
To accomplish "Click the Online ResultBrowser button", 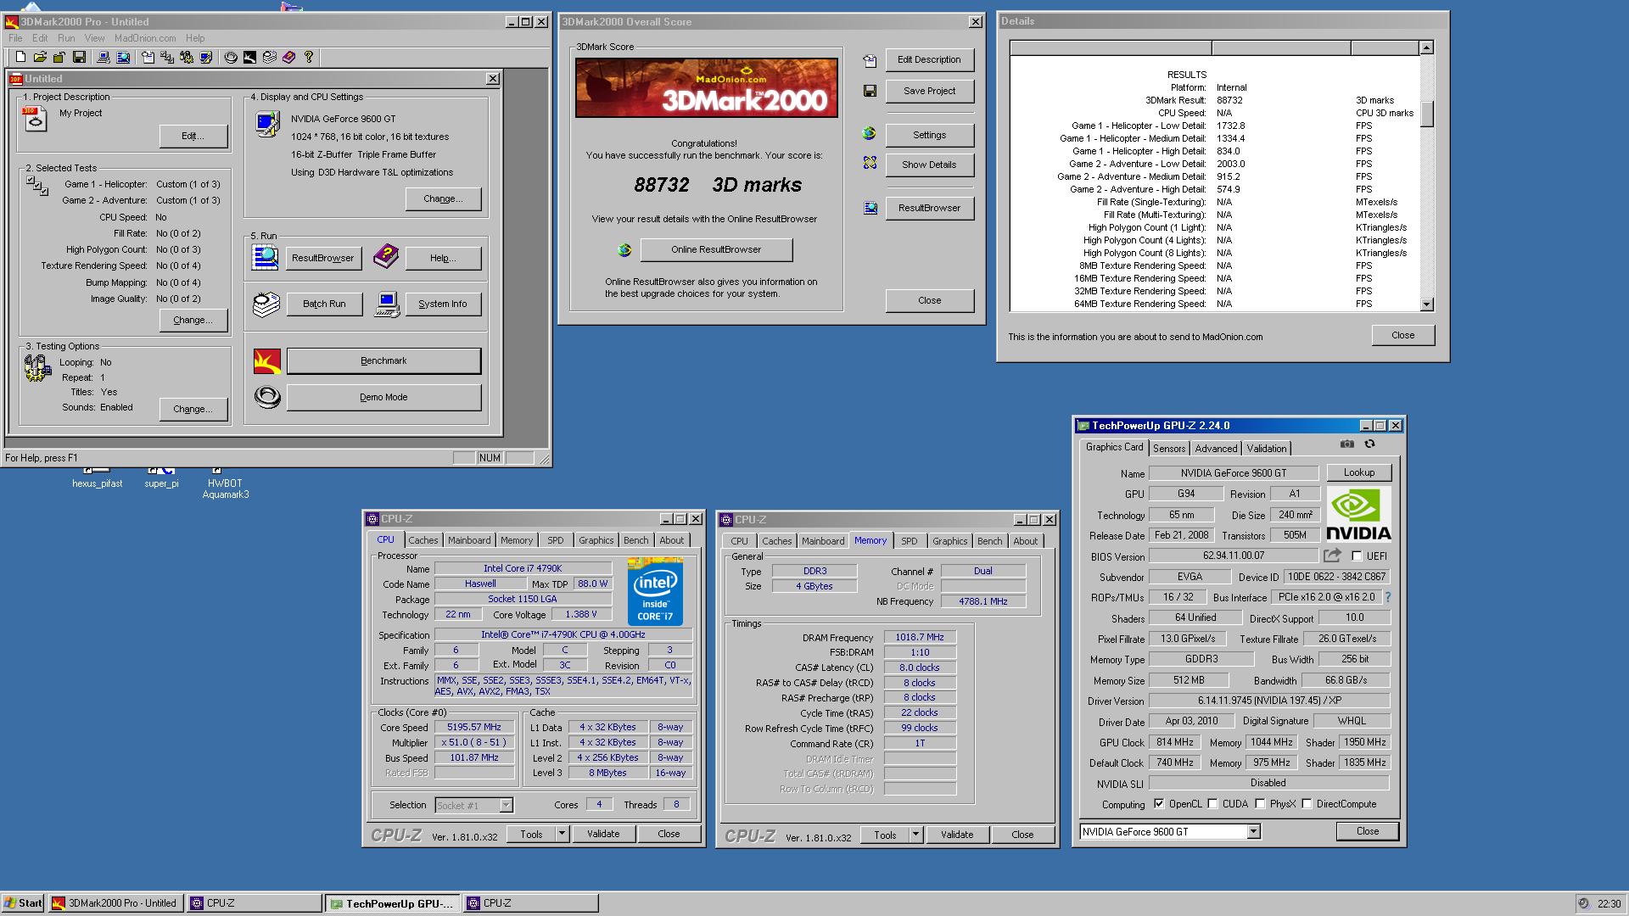I will click(716, 249).
